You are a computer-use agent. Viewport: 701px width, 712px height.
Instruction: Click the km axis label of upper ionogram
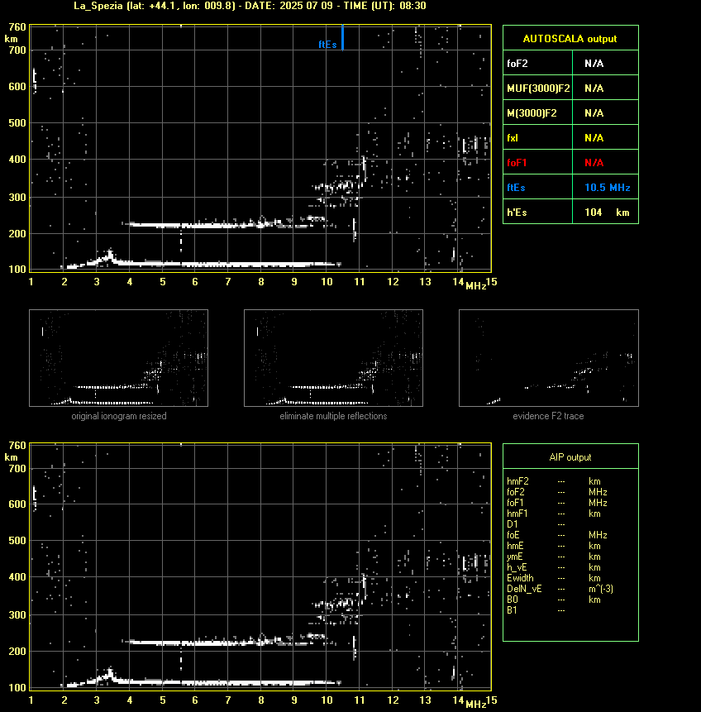[11, 39]
